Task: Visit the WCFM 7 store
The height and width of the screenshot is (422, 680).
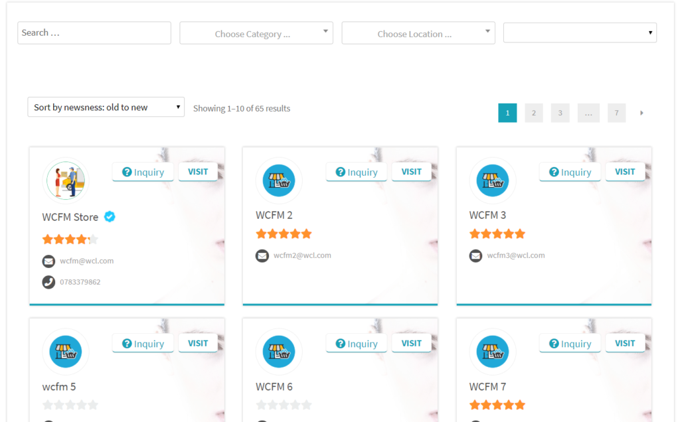Action: [x=625, y=343]
